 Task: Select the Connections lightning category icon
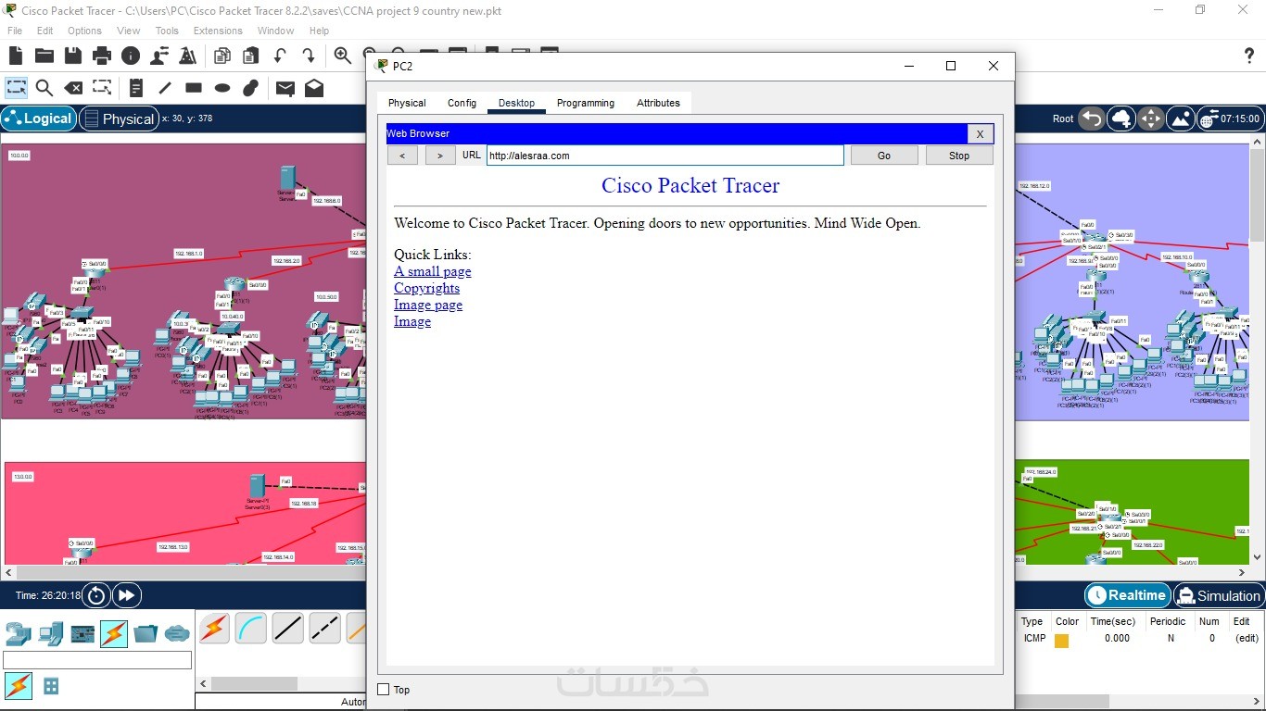point(114,634)
